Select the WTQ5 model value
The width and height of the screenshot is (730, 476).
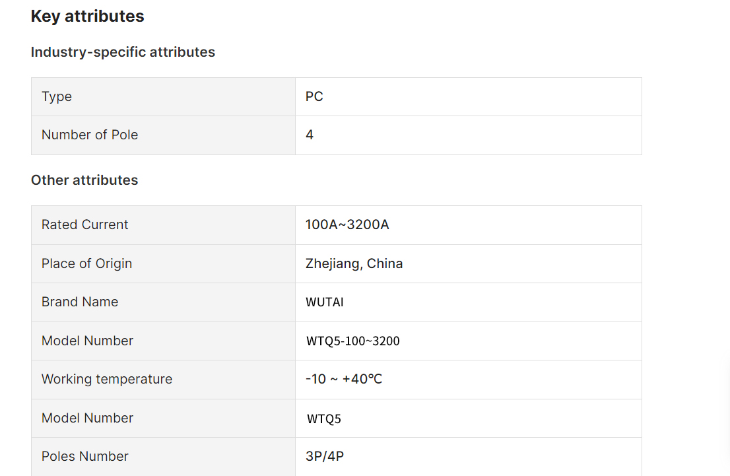click(x=324, y=419)
